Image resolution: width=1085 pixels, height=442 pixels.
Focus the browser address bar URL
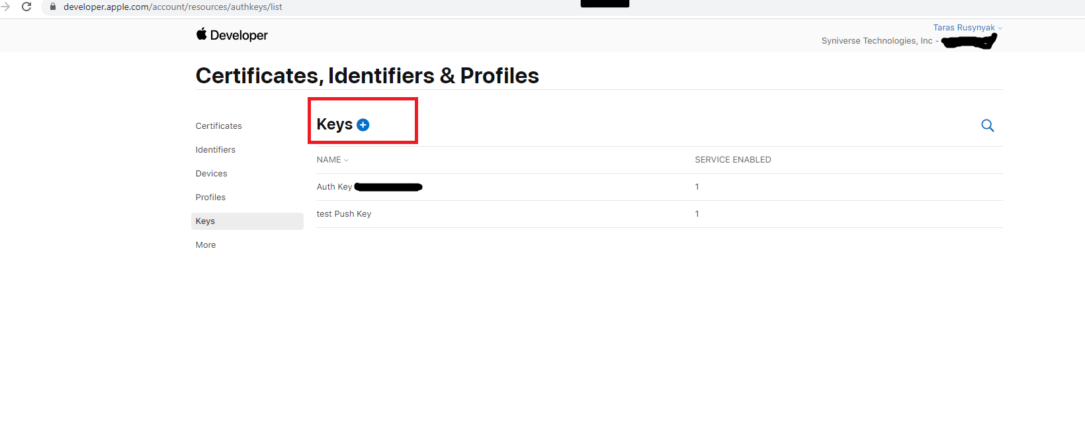pos(173,7)
